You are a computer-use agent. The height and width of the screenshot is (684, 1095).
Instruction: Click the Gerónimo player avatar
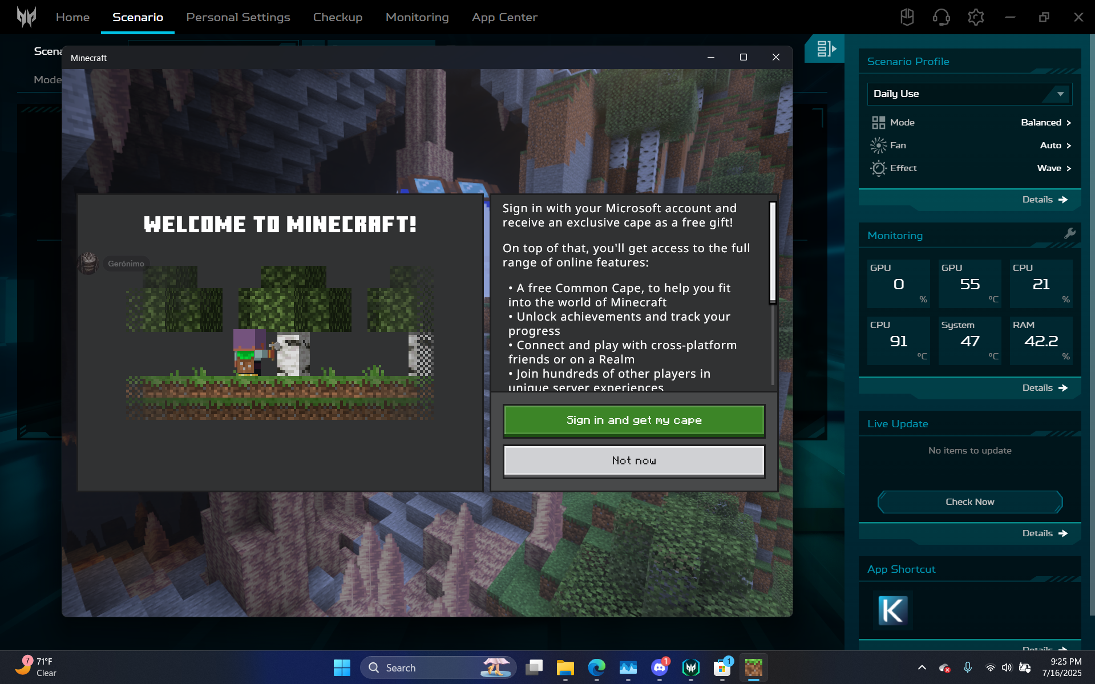(x=88, y=263)
